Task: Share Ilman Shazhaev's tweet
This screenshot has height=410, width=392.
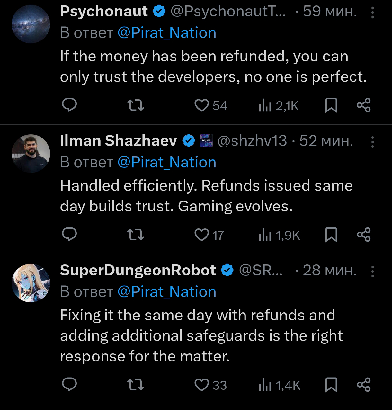Action: (364, 235)
